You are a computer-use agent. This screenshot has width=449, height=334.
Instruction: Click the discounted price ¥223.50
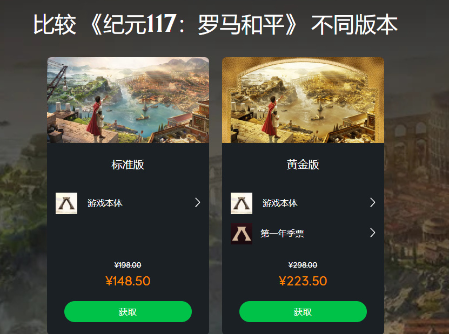coord(303,281)
